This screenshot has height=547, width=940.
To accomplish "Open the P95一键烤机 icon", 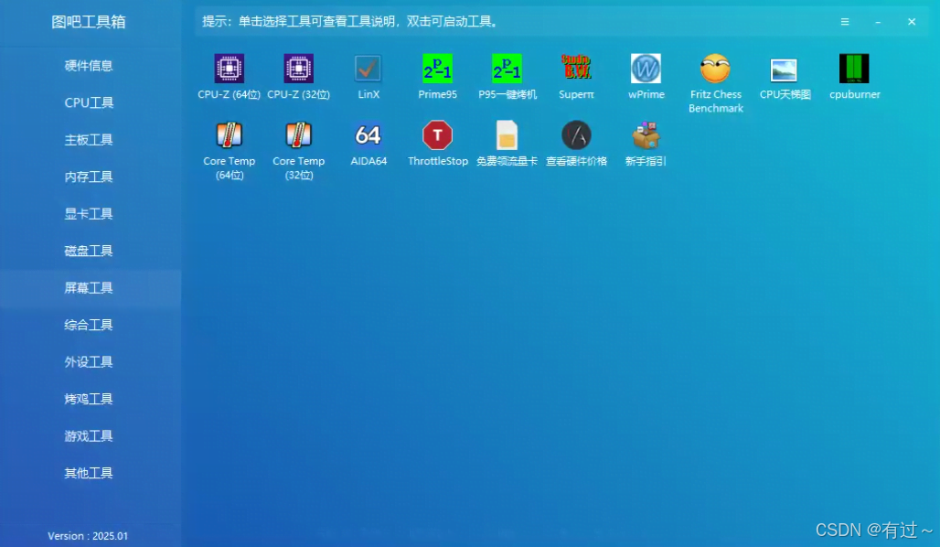I will coord(507,69).
